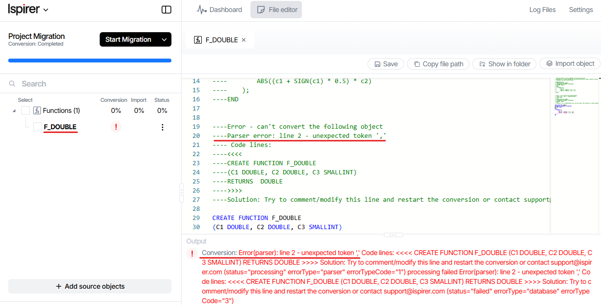Screen dimensions: 601x305
Task: Click the function icon beside Functions (1)
Action: pos(37,110)
